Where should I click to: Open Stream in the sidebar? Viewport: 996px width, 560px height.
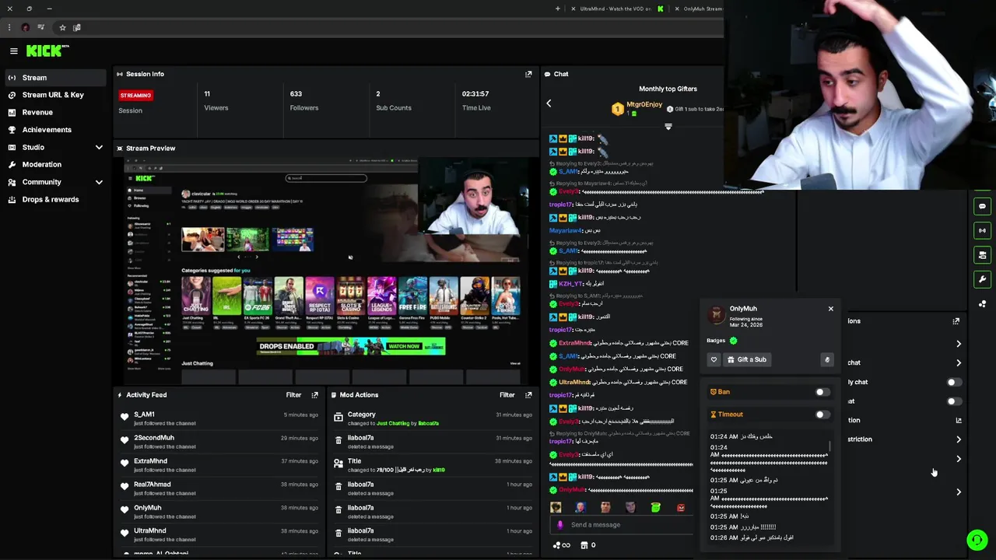54,78
